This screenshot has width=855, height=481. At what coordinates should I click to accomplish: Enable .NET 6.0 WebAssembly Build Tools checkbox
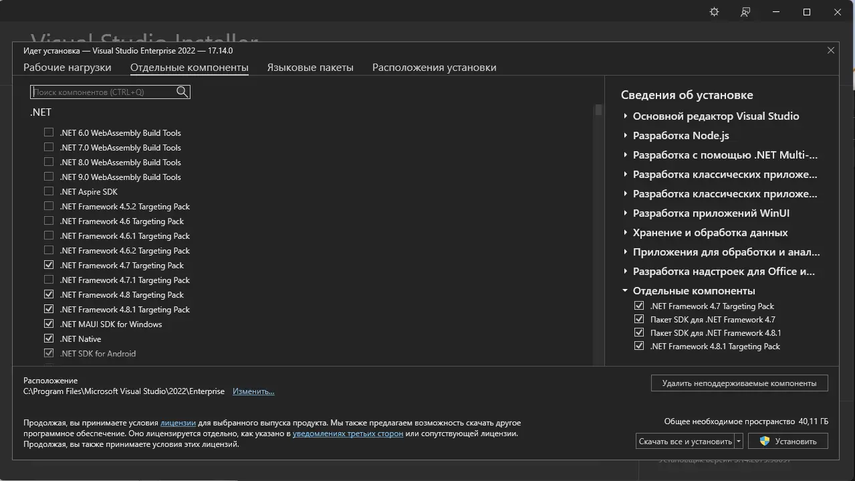point(49,132)
